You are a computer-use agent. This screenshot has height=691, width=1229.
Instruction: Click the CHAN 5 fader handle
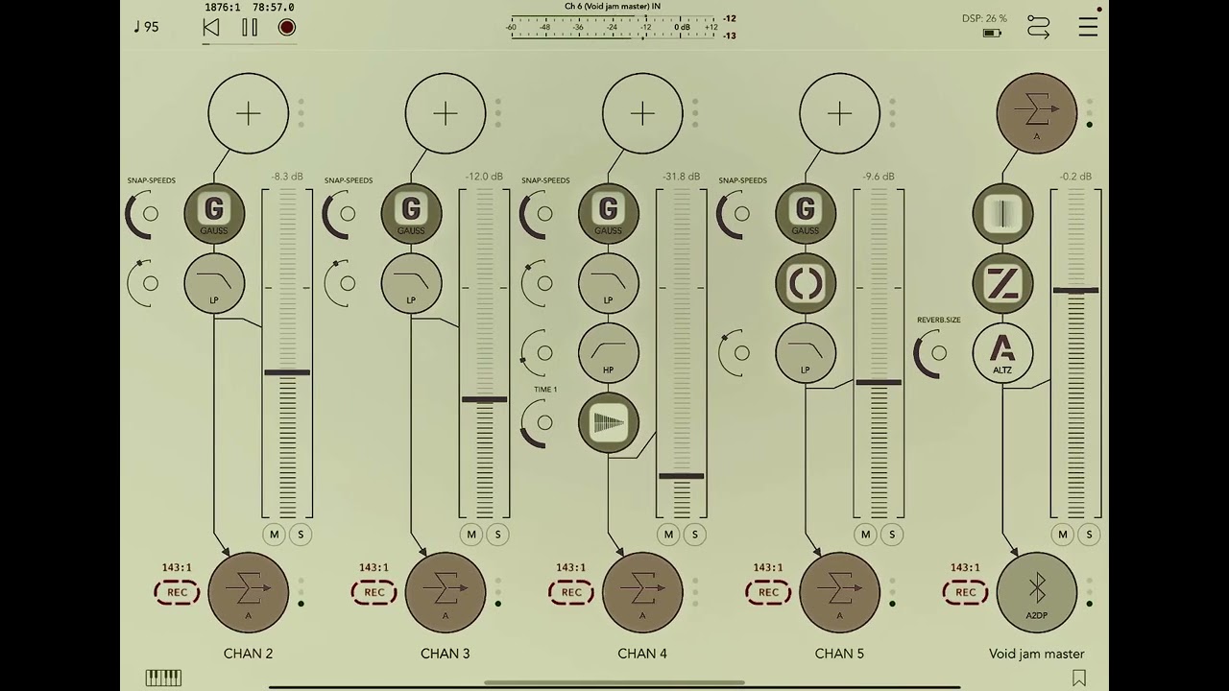click(x=879, y=382)
